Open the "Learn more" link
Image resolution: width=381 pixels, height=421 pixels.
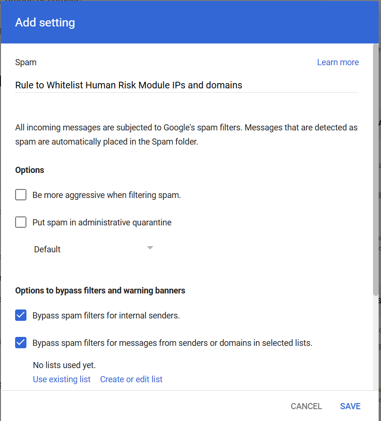click(x=338, y=62)
